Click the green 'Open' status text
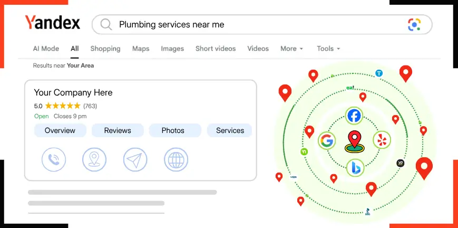 point(42,117)
